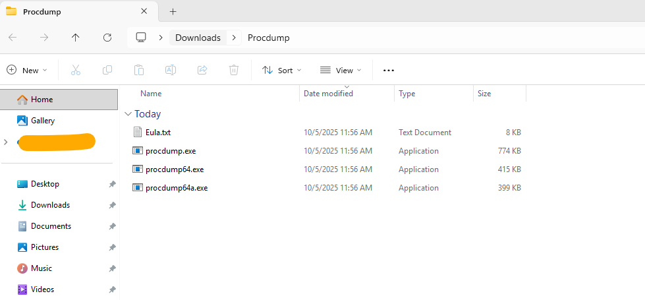Open Gallery in the navigation pane

(x=43, y=121)
